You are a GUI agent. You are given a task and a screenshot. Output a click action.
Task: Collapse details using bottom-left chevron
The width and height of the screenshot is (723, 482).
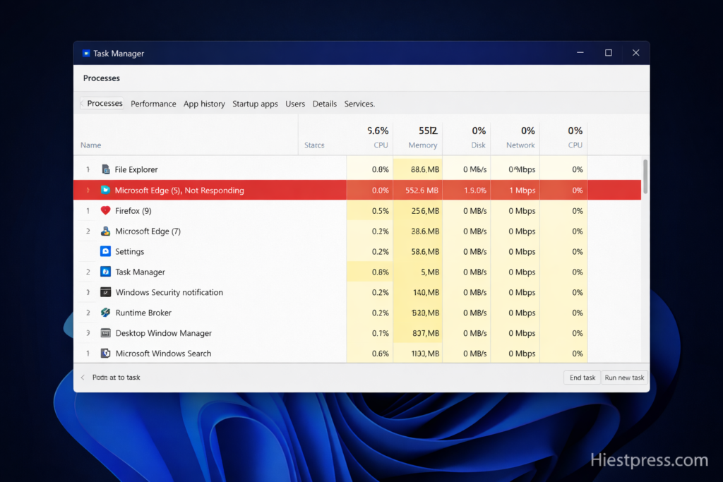[83, 378]
